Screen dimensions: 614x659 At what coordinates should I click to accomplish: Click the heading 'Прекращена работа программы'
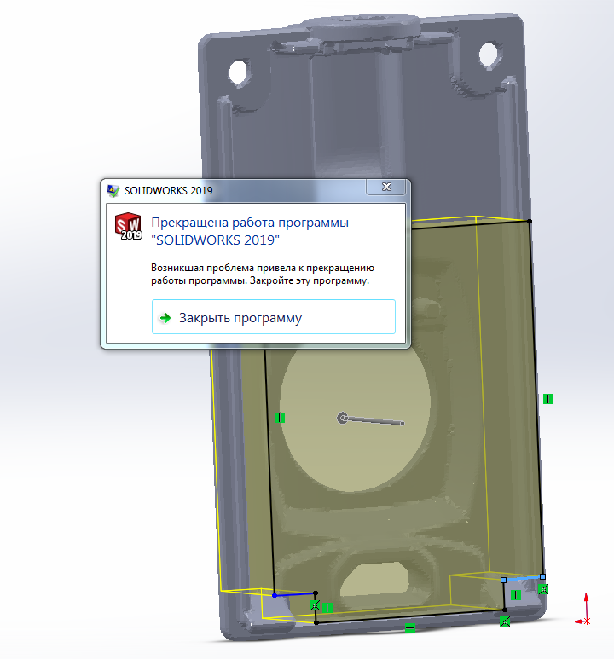[250, 222]
